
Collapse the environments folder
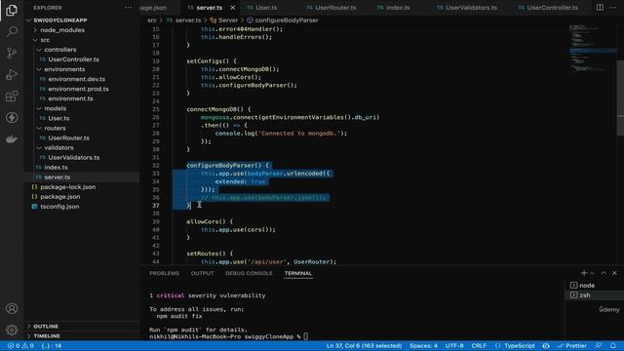coord(64,69)
